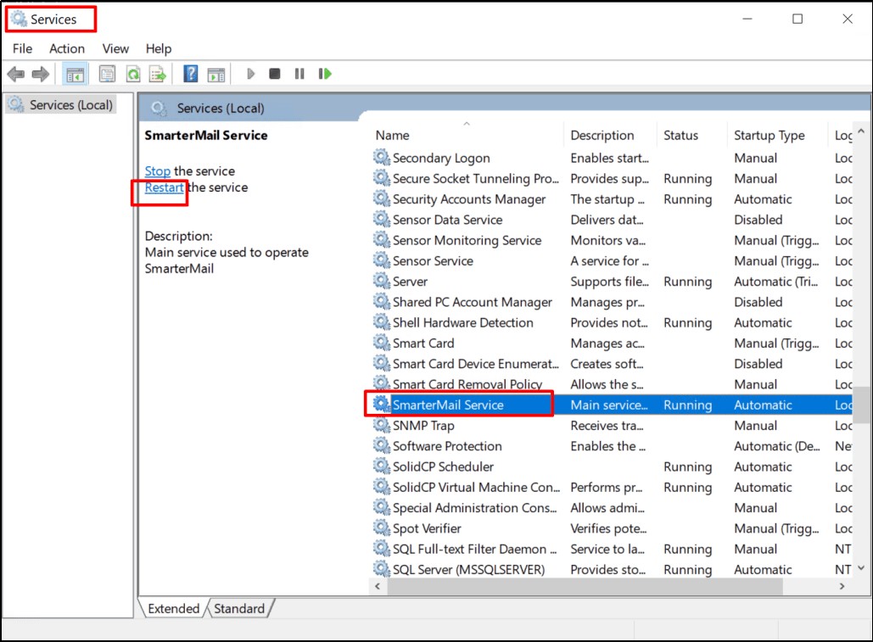Click the vertical scrollbar down arrow

(861, 568)
